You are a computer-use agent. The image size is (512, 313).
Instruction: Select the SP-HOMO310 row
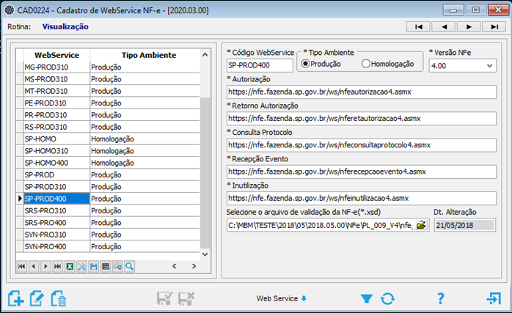pos(108,151)
